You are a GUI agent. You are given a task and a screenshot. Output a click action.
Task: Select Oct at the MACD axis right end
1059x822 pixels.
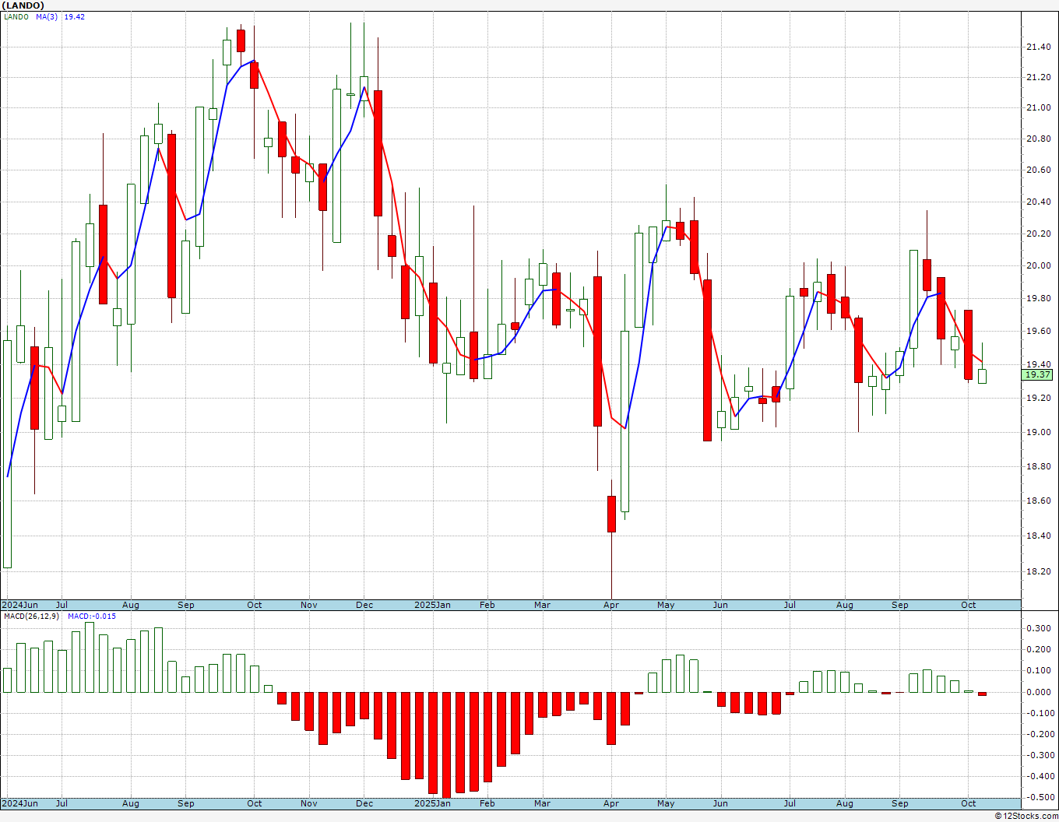(x=969, y=803)
